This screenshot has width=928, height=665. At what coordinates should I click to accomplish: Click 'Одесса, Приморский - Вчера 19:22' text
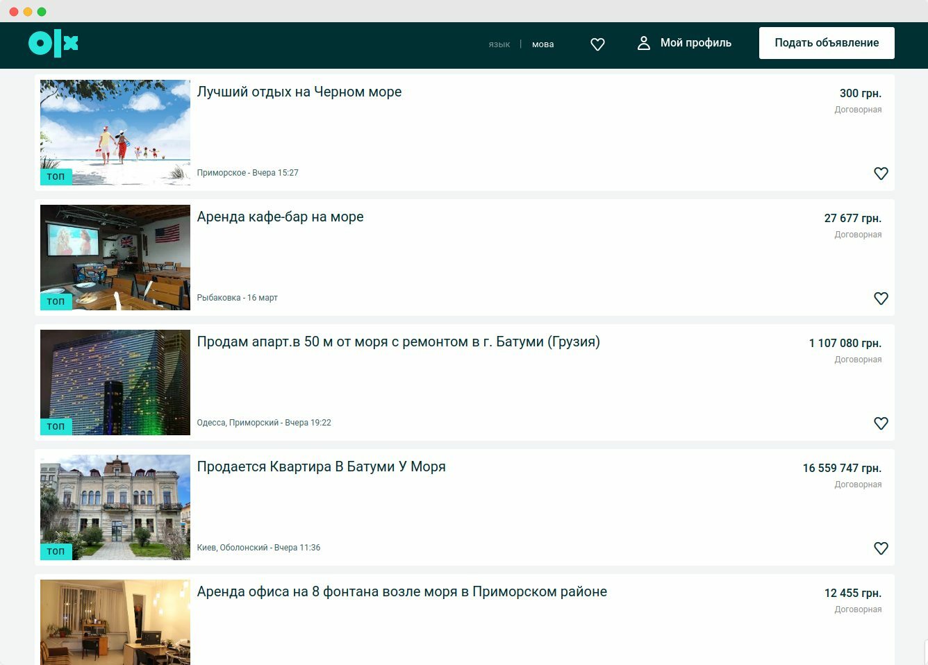pos(264,423)
